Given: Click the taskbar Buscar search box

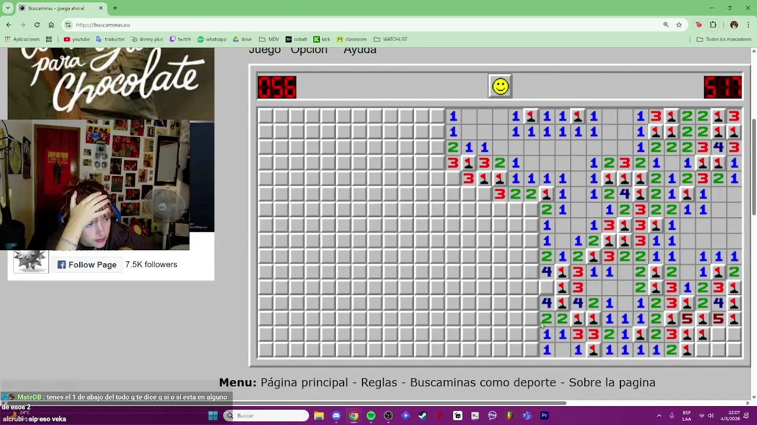Looking at the screenshot, I should [x=266, y=416].
